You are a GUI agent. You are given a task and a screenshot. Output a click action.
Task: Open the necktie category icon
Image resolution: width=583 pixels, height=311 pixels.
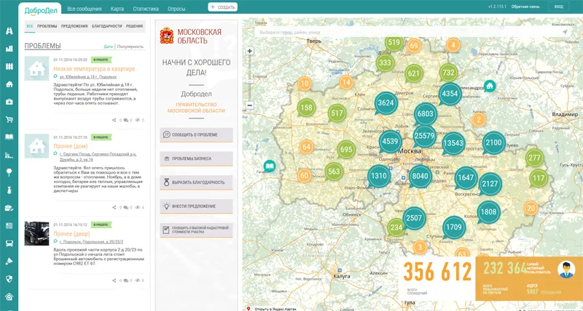click(9, 190)
